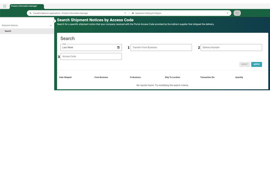Open the calendar icon in Date field
The image size is (270, 173).
click(118, 47)
